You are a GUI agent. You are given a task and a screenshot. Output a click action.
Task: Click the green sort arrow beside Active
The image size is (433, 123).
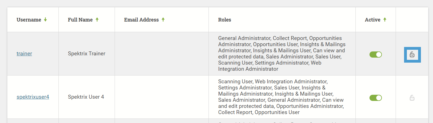(x=385, y=20)
